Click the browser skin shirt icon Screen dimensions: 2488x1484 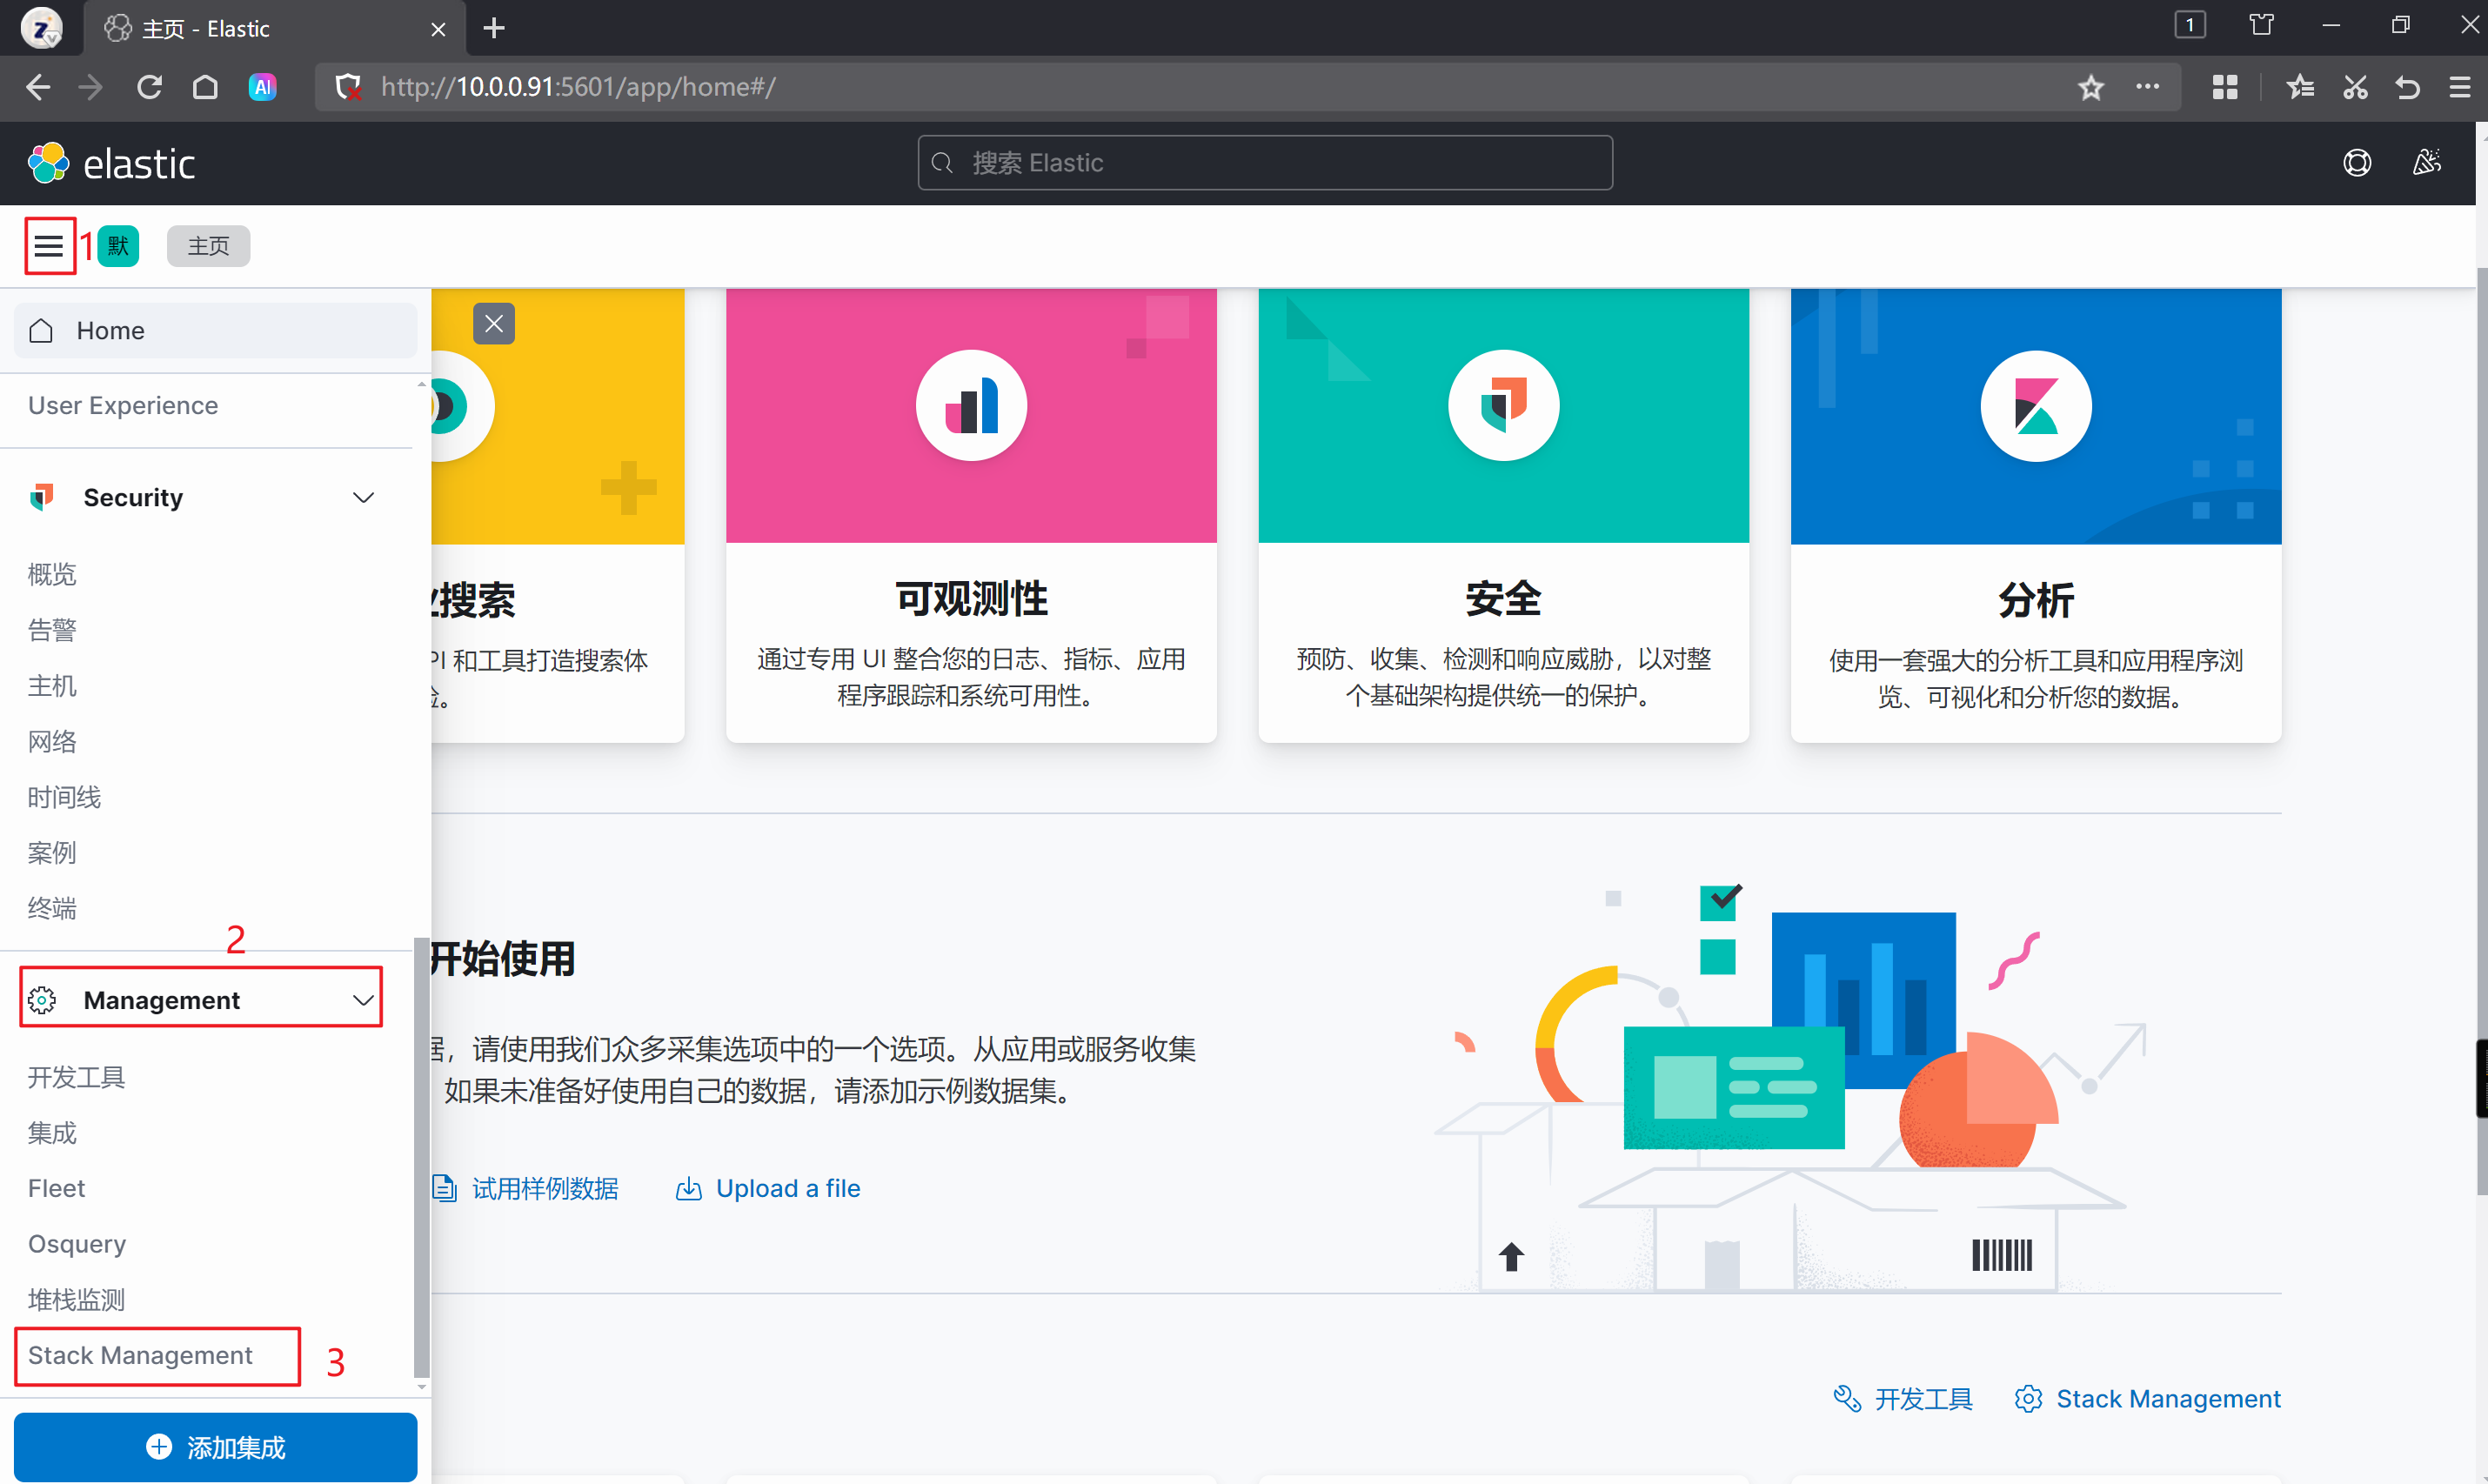pyautogui.click(x=2261, y=25)
